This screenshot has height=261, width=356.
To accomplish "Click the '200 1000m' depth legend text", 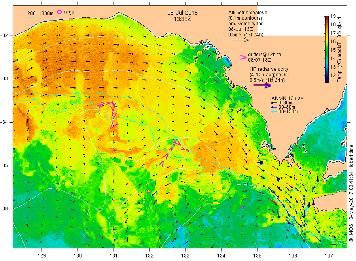I will tap(40, 13).
